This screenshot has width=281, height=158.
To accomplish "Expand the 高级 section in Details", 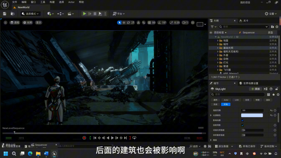I will (211, 140).
